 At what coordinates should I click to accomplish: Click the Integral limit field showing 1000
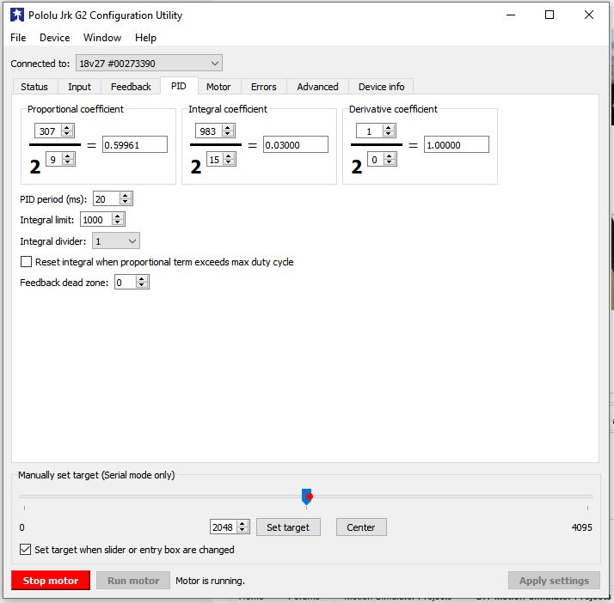tap(95, 220)
